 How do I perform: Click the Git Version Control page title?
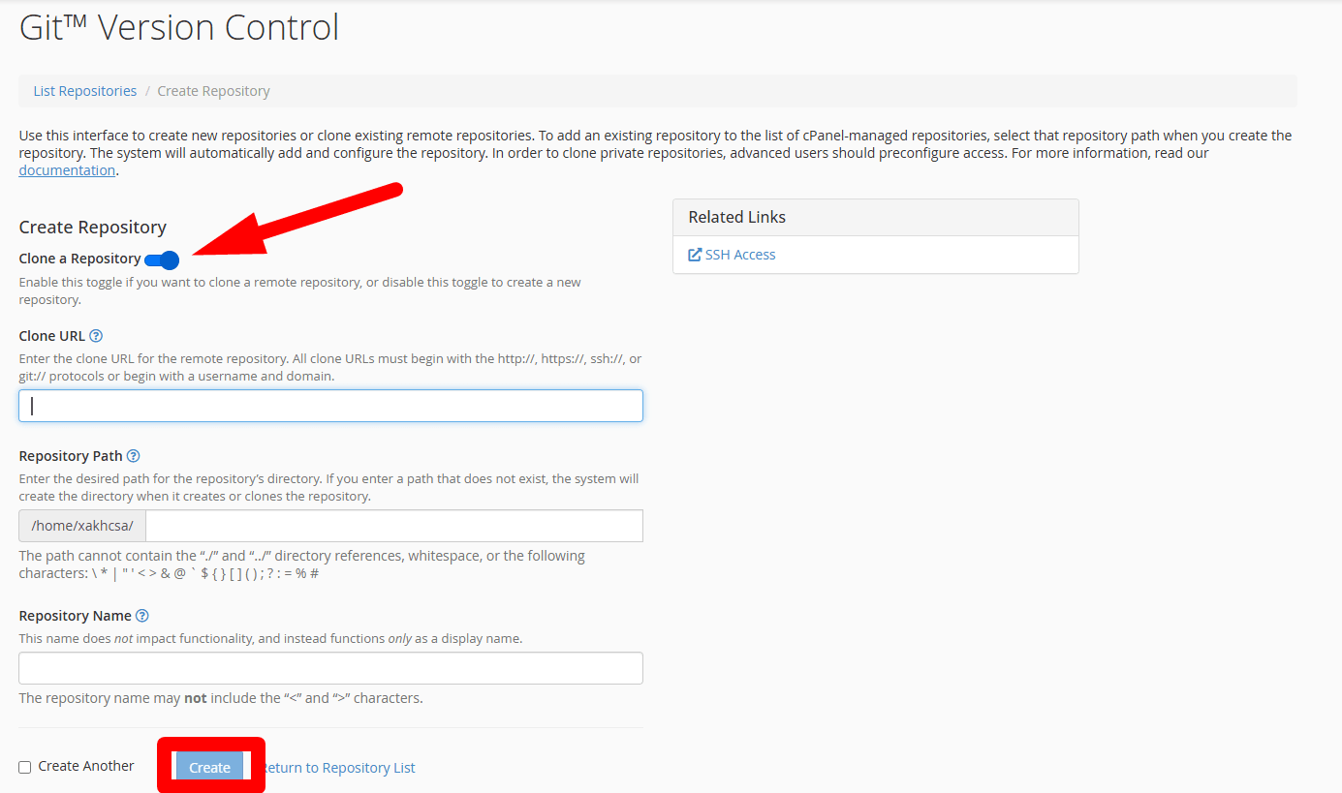click(179, 27)
